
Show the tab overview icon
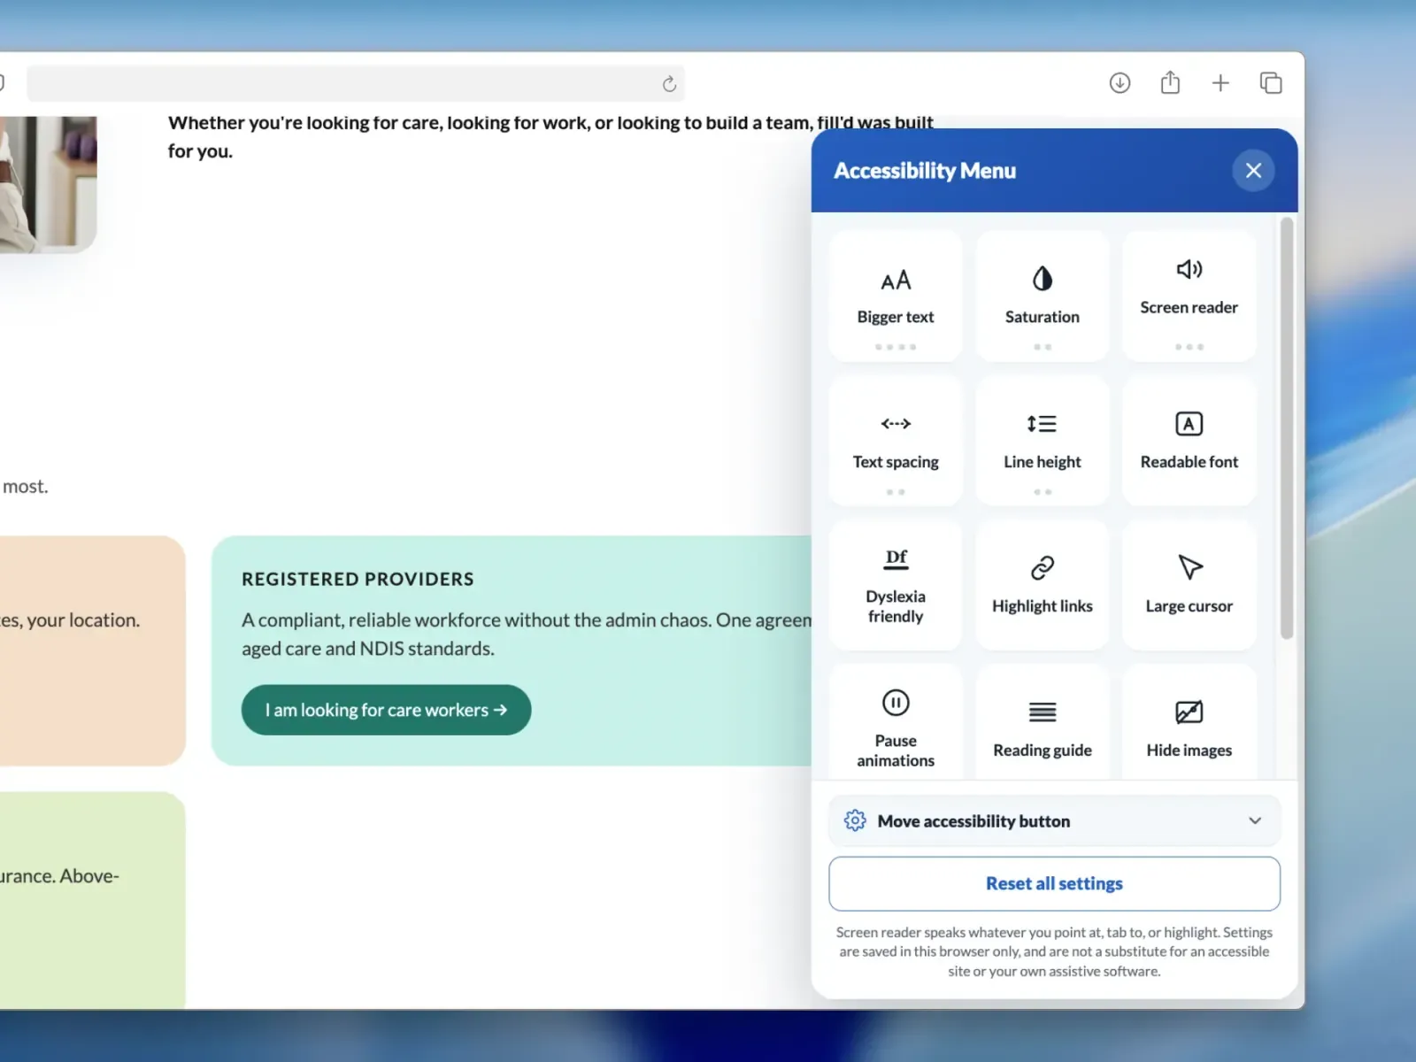1271,83
